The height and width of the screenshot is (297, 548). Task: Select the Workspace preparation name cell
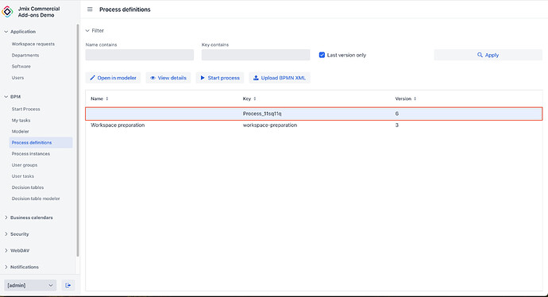click(118, 125)
